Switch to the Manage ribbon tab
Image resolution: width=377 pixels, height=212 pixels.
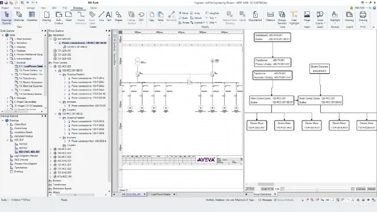(31, 8)
